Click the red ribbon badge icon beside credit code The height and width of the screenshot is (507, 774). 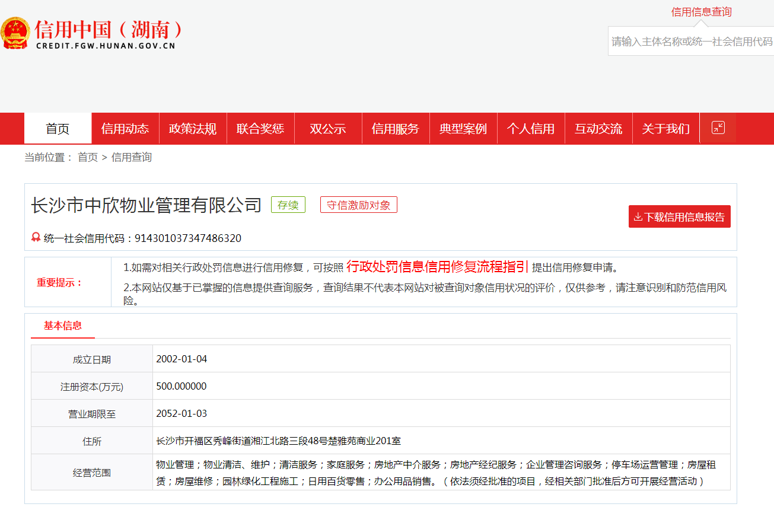click(36, 238)
